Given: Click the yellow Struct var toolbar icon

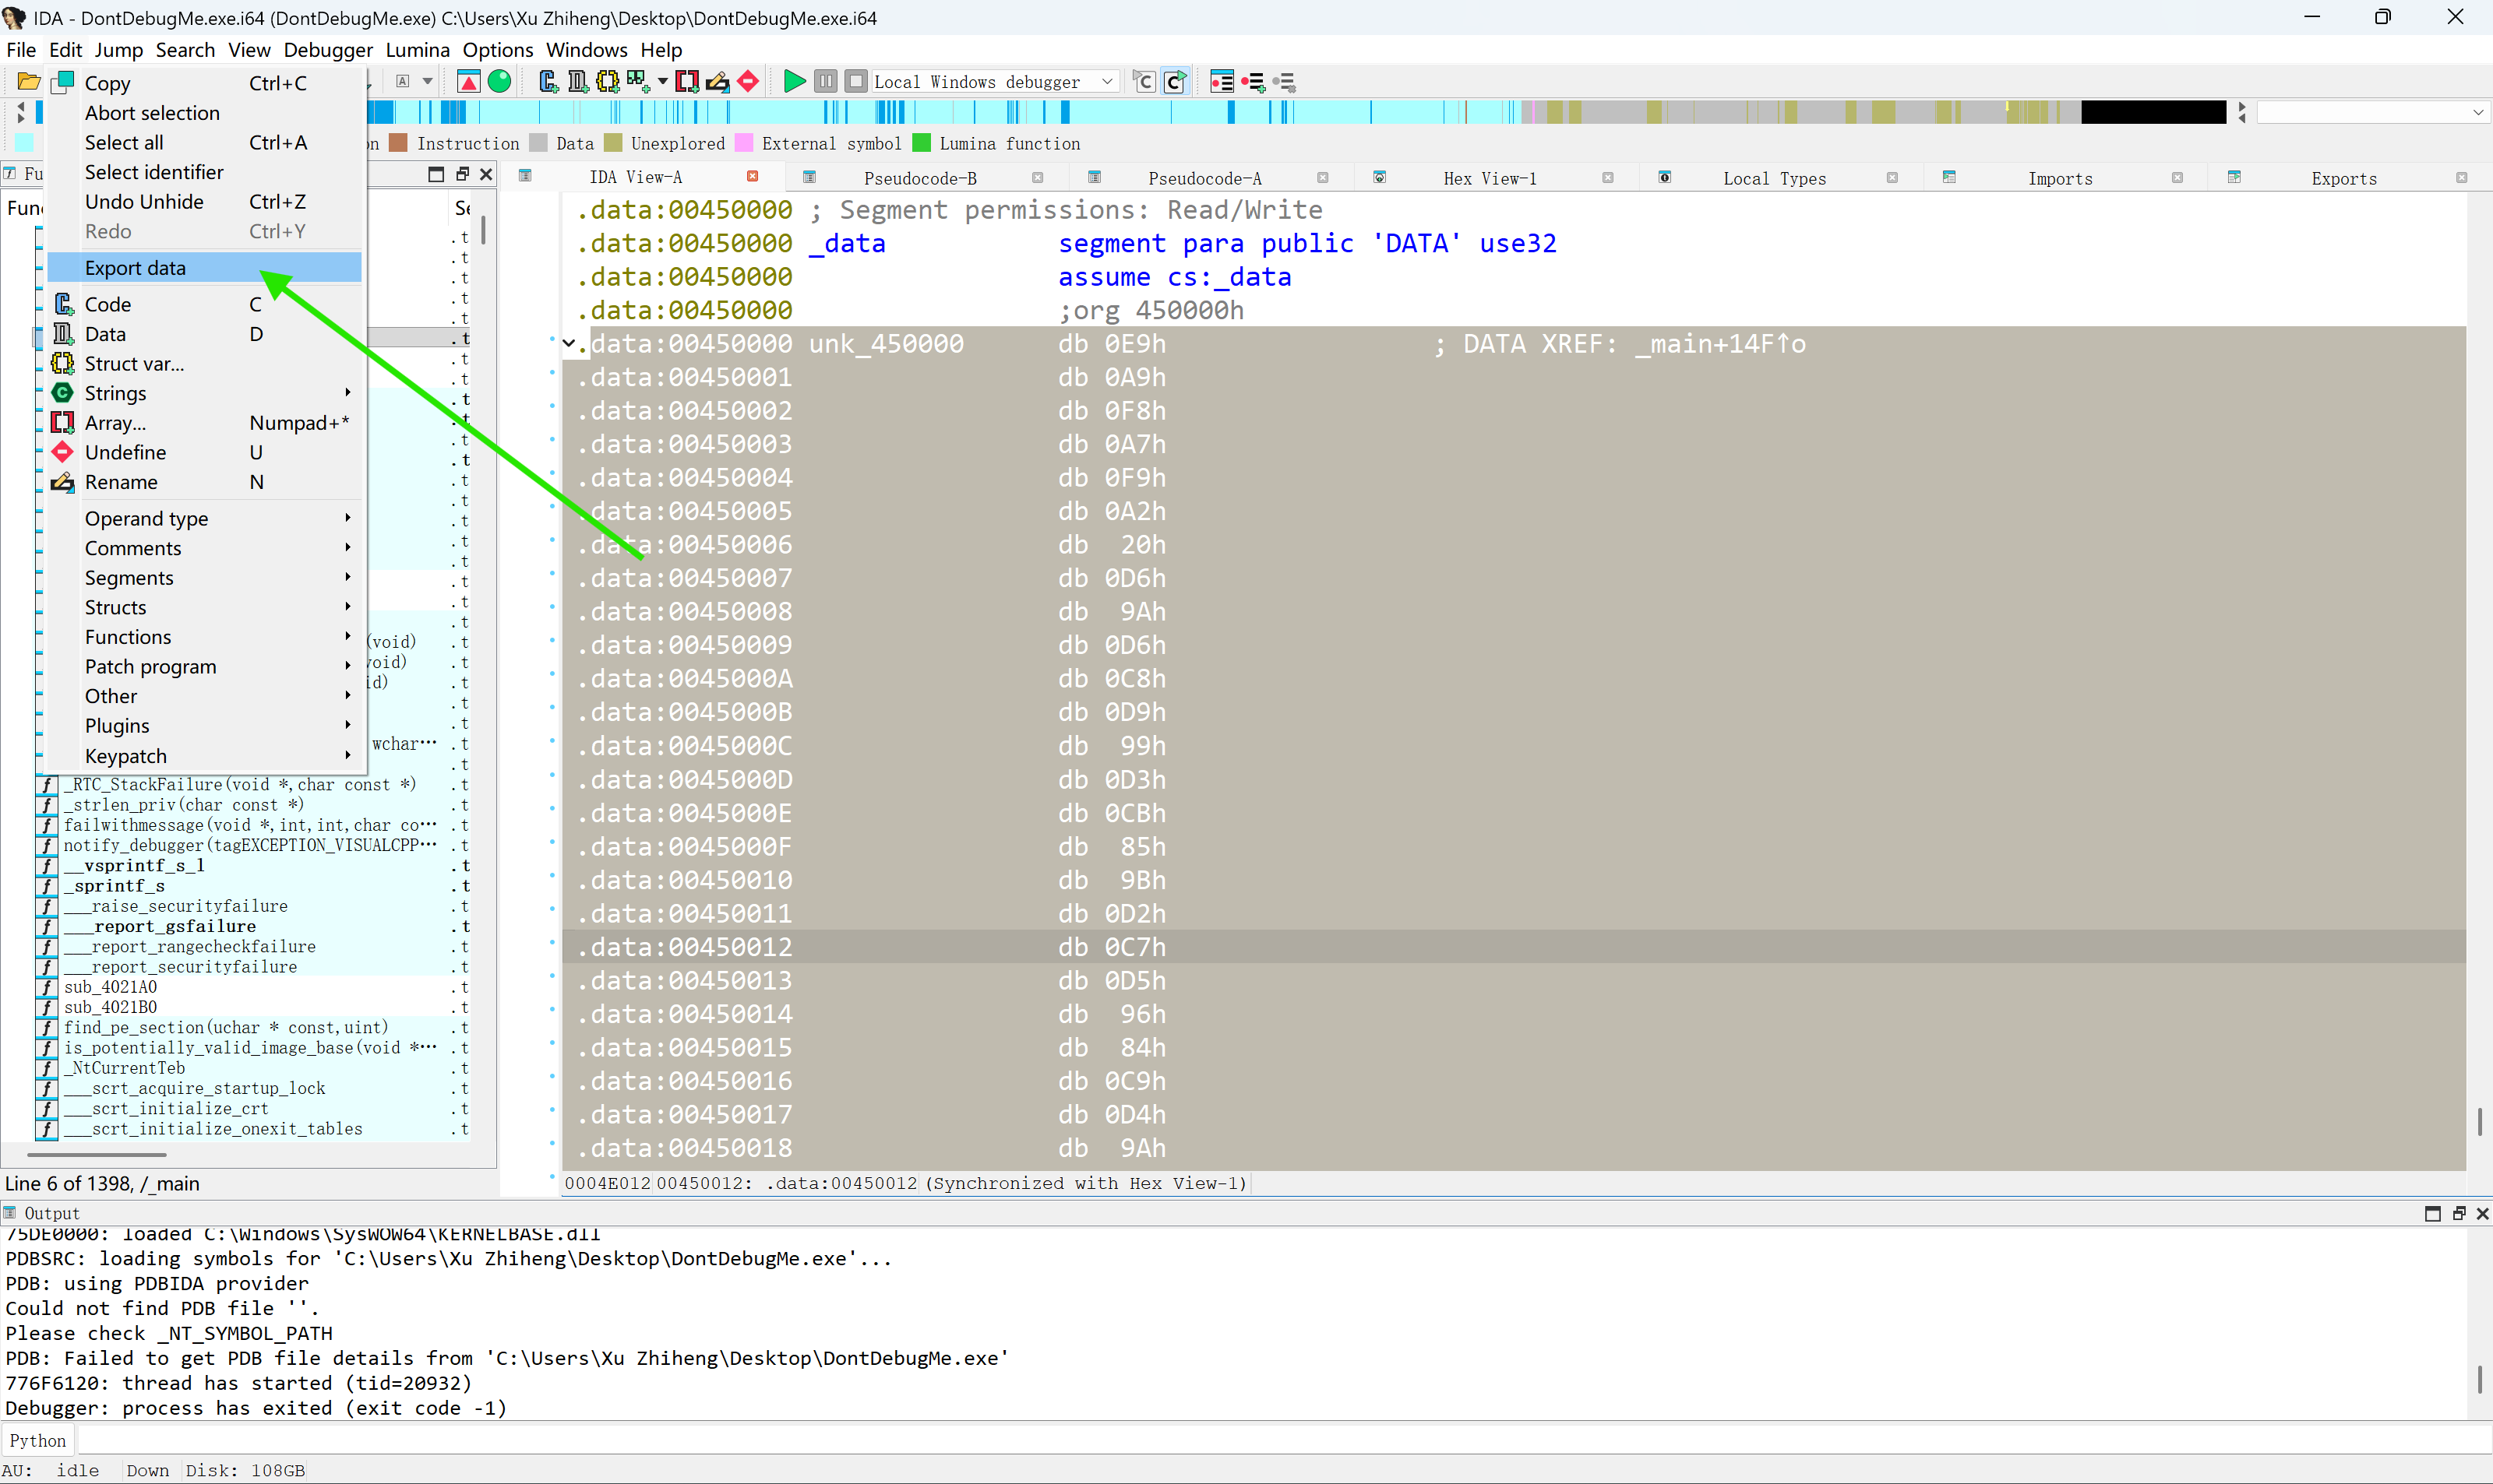Looking at the screenshot, I should coord(607,82).
